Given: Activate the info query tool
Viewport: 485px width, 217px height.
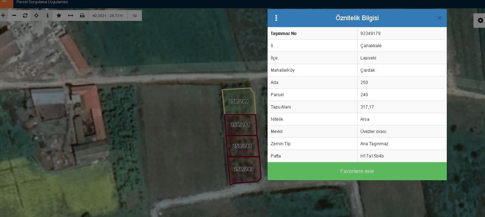Looking at the screenshot, I should coord(48,15).
